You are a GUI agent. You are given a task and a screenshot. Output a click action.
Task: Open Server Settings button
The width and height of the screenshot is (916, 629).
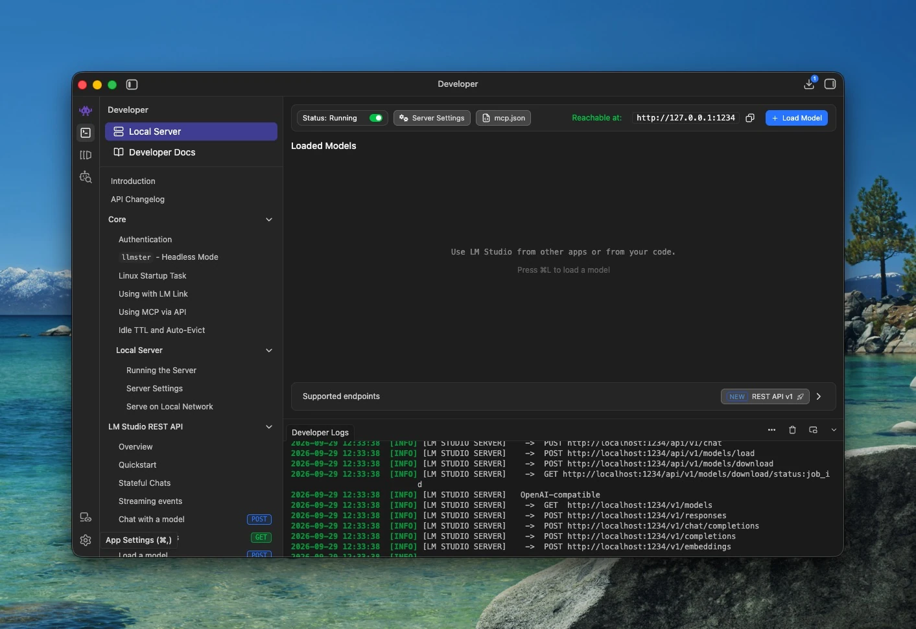(x=432, y=118)
